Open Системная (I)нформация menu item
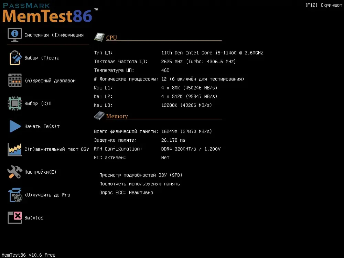Screen dimensions: 344x258 click(x=54, y=35)
